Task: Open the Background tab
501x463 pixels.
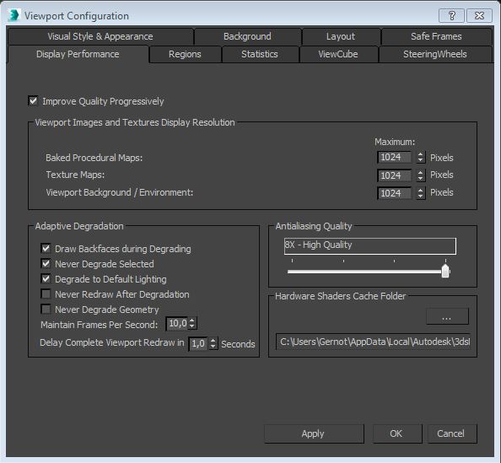Action: coord(247,36)
